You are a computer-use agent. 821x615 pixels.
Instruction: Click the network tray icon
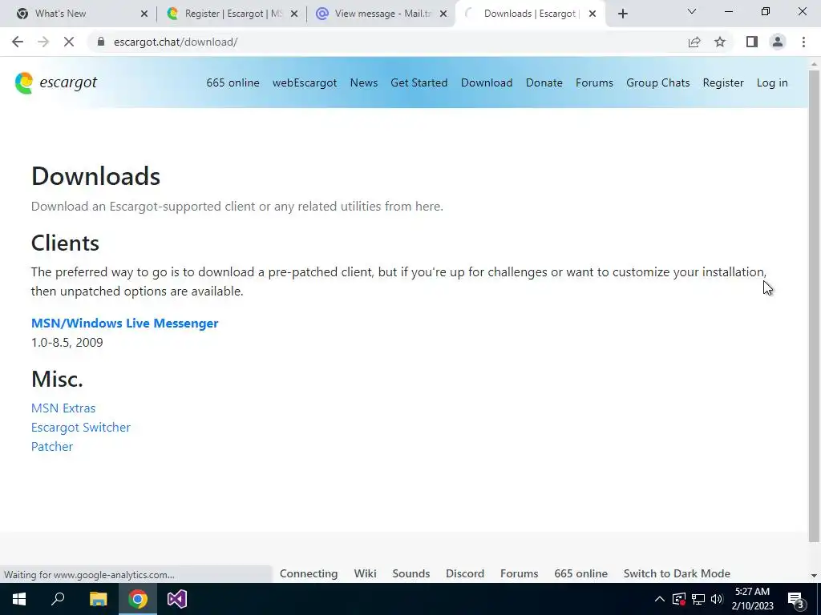(698, 599)
